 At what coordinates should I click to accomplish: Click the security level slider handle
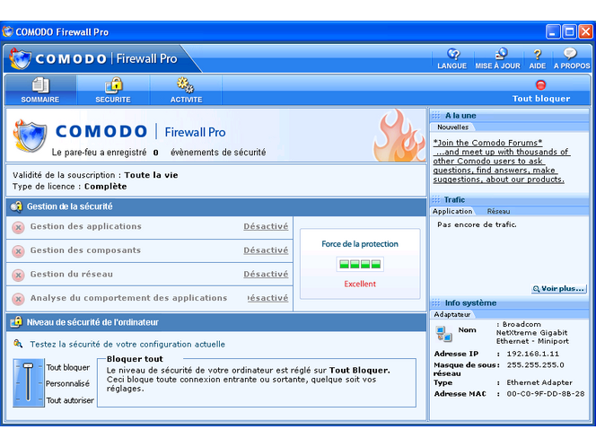28,365
